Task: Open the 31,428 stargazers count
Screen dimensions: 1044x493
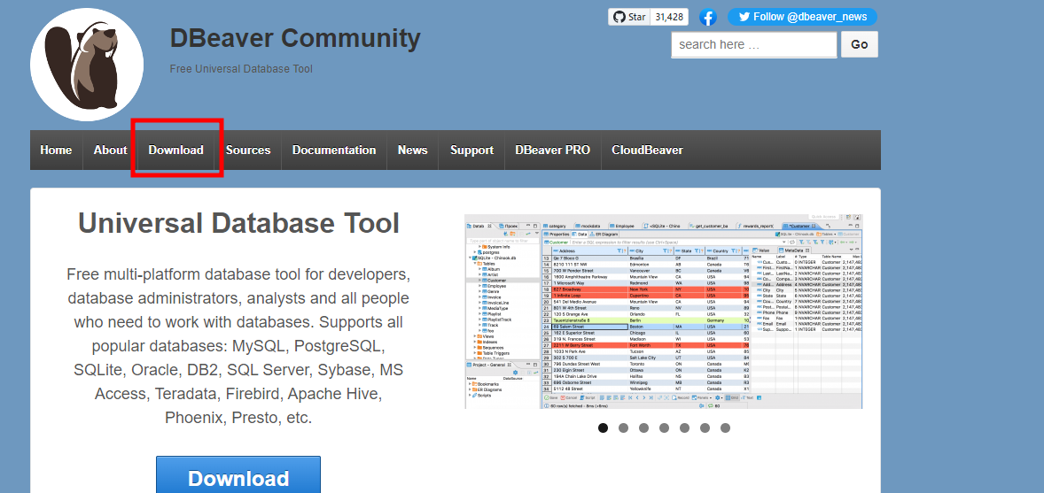Action: click(669, 18)
